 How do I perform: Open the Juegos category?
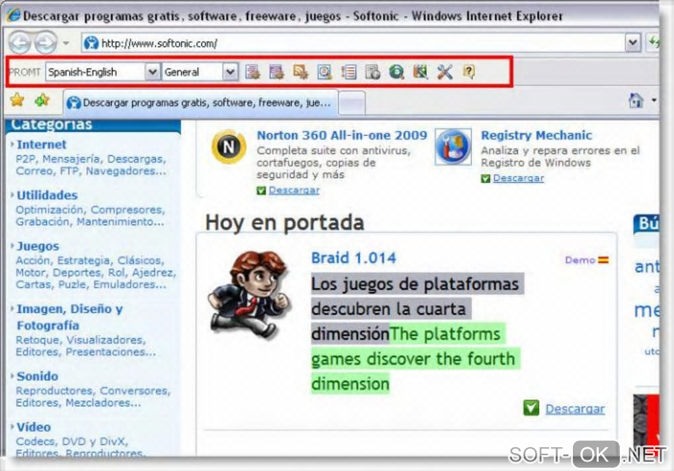[38, 246]
